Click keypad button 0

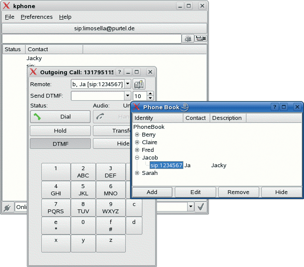[x=83, y=226]
